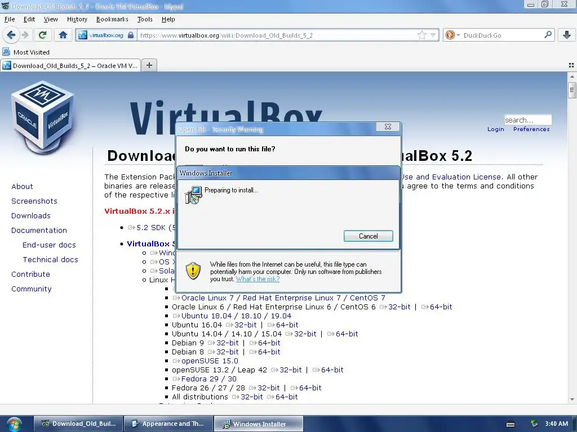
Task: Open the About sidebar link
Action: point(22,186)
